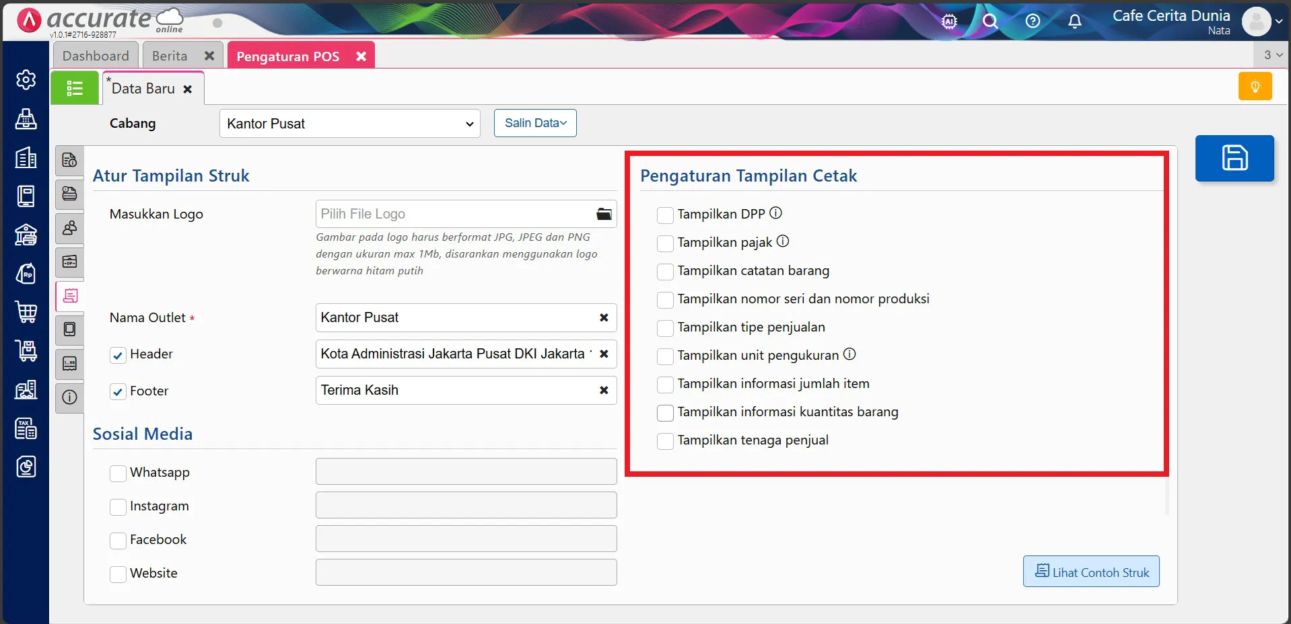Screen dimensions: 1291x624
Task: Select the customers icon in the settings panel
Action: coord(69,228)
